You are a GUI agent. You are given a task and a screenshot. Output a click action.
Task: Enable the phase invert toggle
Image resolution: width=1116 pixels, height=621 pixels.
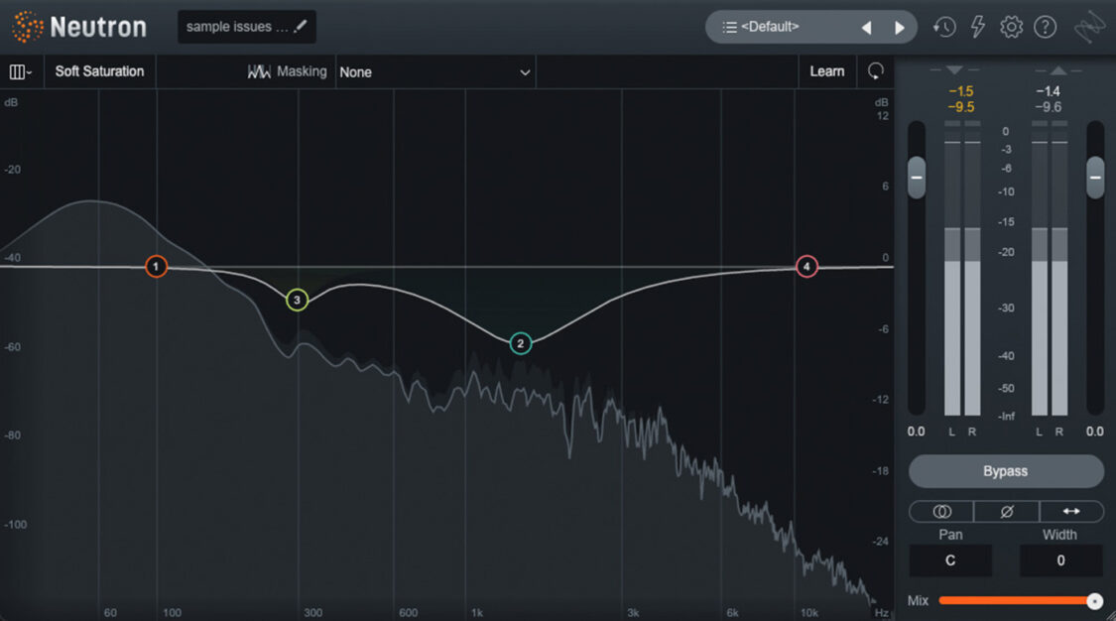point(1006,511)
